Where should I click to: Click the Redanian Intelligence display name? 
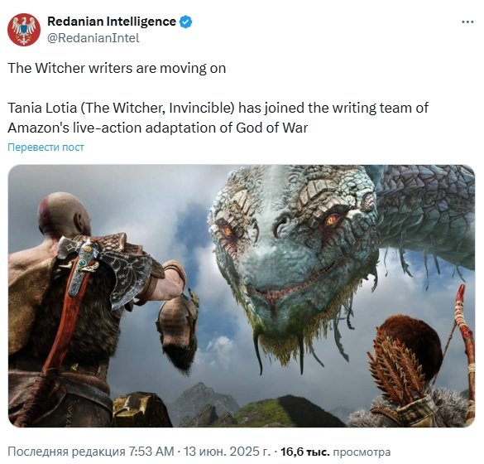coord(112,22)
